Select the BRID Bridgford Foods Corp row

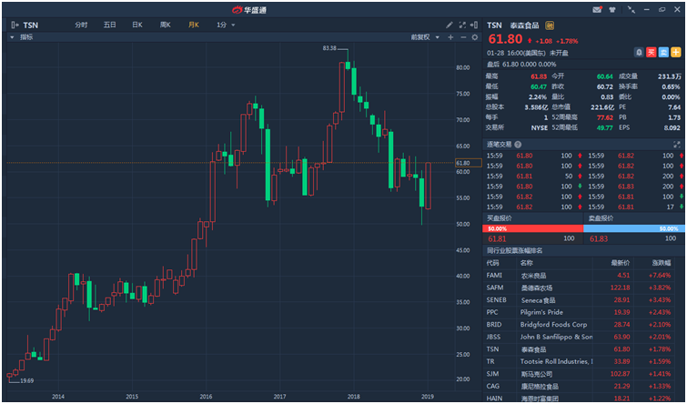(x=583, y=325)
